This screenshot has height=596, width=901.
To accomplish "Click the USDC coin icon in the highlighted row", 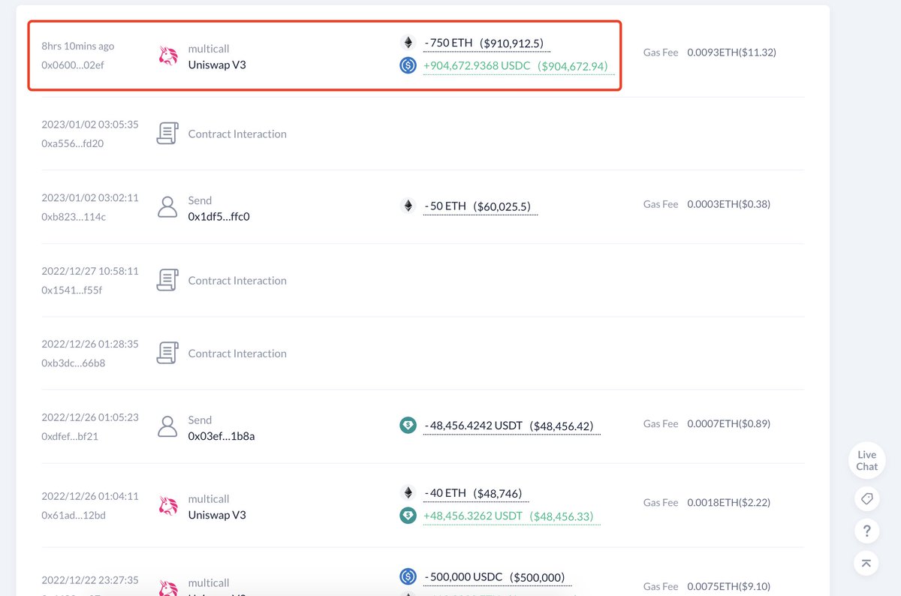I will [x=408, y=65].
